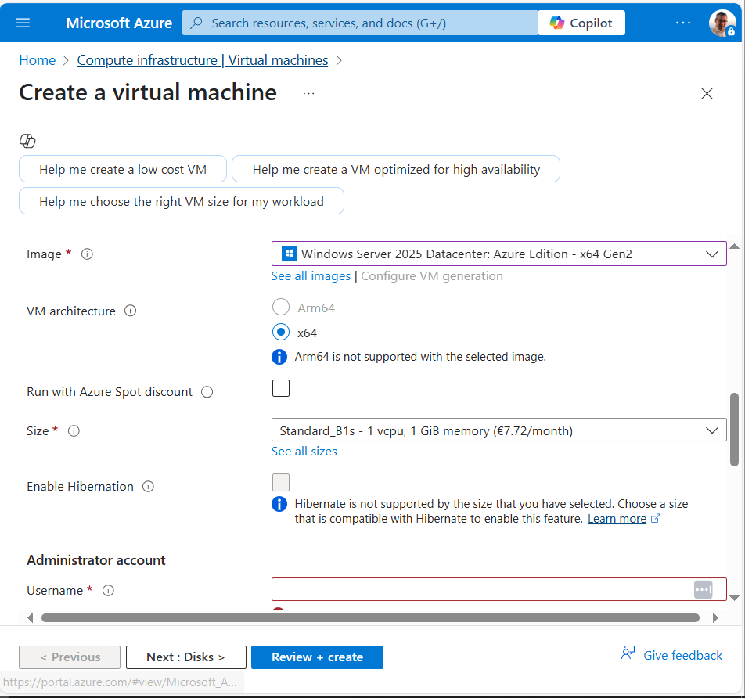Click Configure VM generation link
The image size is (745, 698).
click(x=432, y=276)
